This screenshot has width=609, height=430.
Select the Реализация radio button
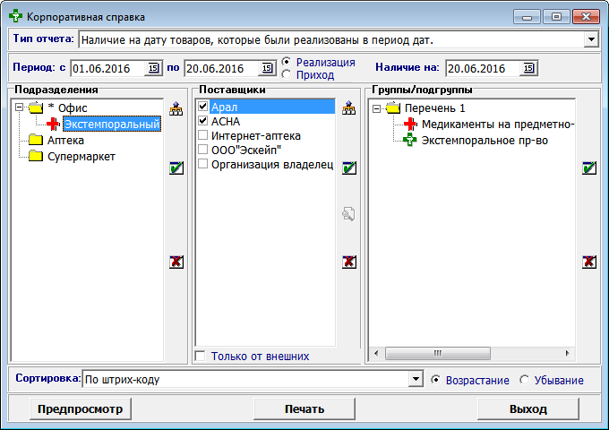(287, 62)
